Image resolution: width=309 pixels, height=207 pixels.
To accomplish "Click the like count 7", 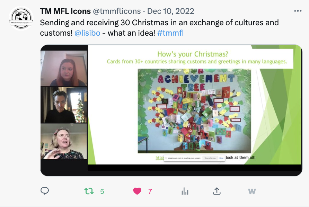I will [150, 191].
